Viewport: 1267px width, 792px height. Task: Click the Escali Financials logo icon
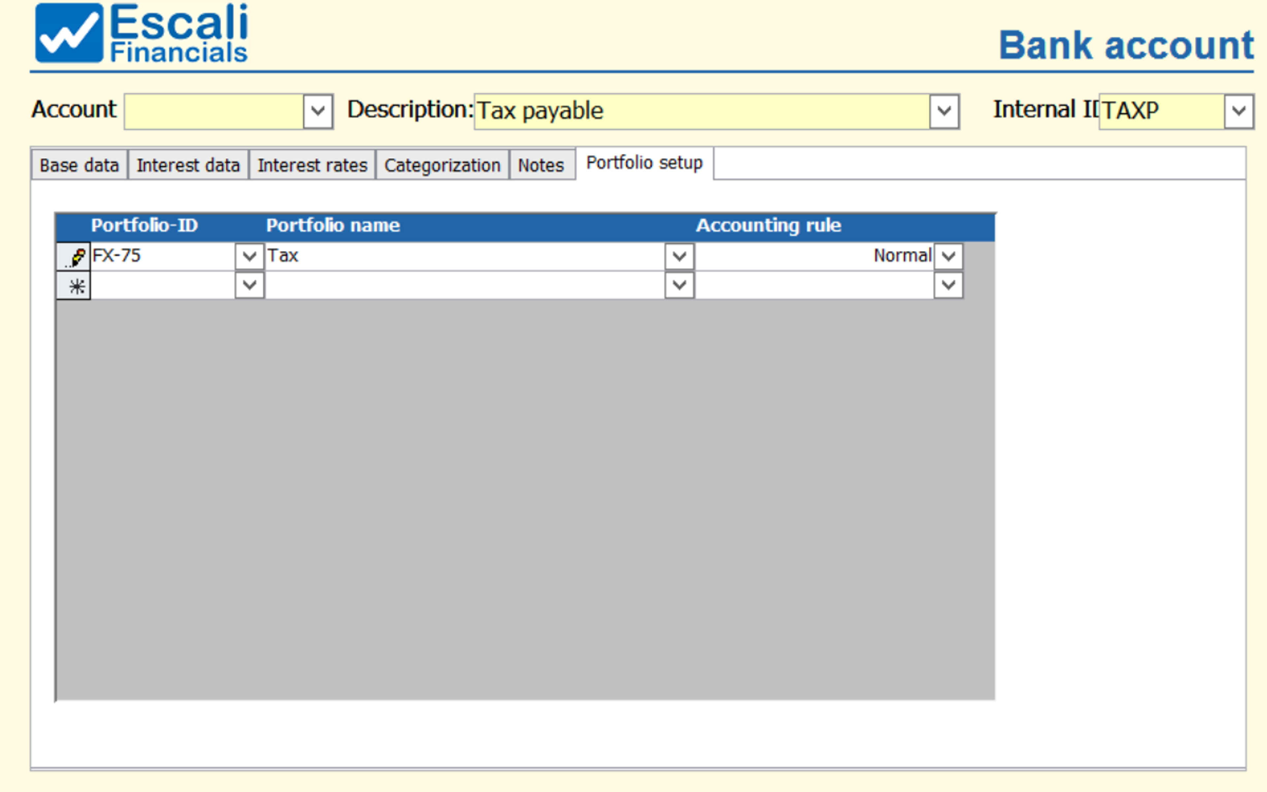pyautogui.click(x=69, y=33)
